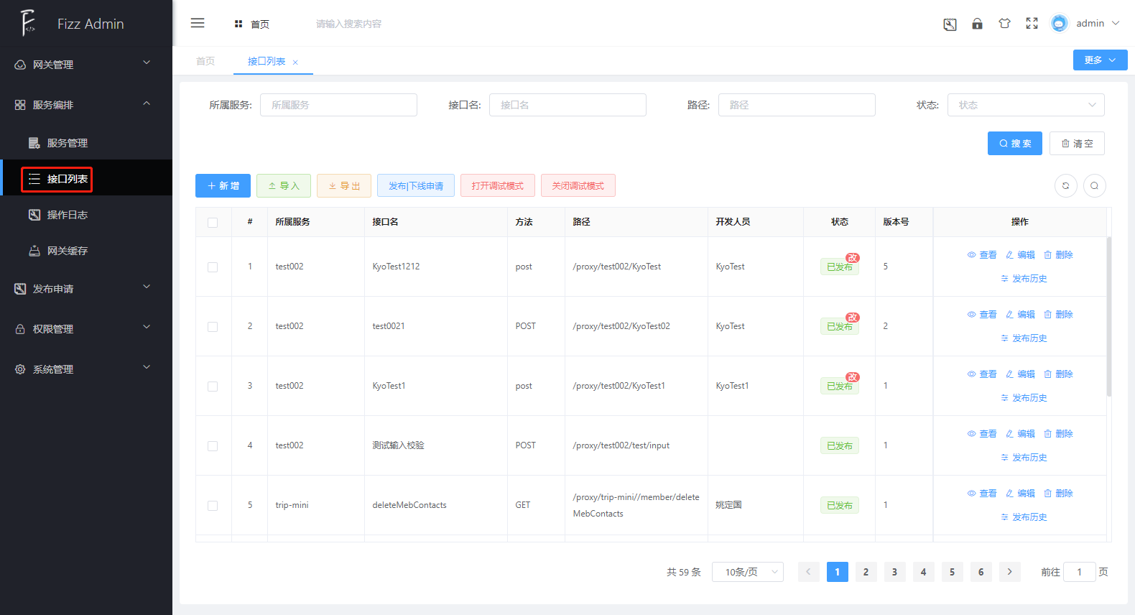
Task: Click the table's vertical scrollbar
Action: coord(1109,317)
